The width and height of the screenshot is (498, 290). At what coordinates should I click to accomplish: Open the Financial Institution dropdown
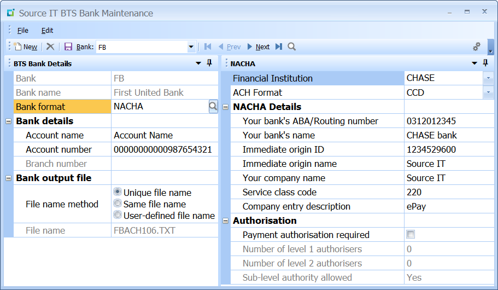pos(488,78)
